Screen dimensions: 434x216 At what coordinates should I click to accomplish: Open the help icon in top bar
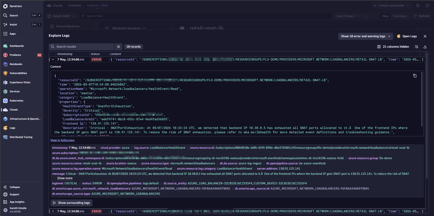coord(427,5)
